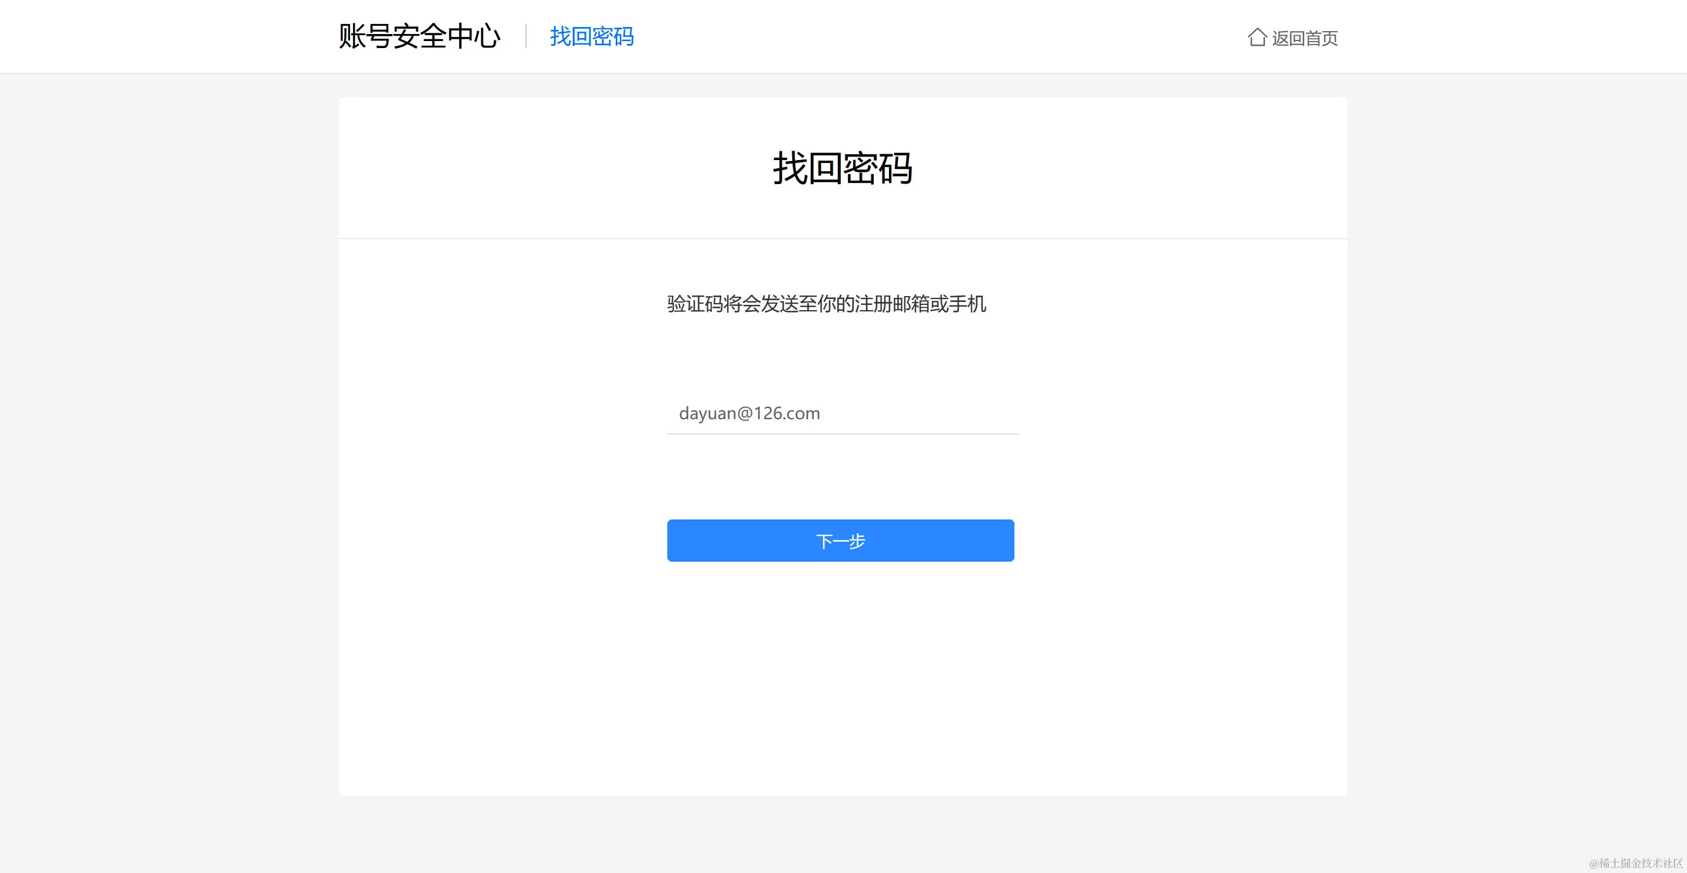
Task: Click empty space right of email text
Action: pyautogui.click(x=930, y=413)
